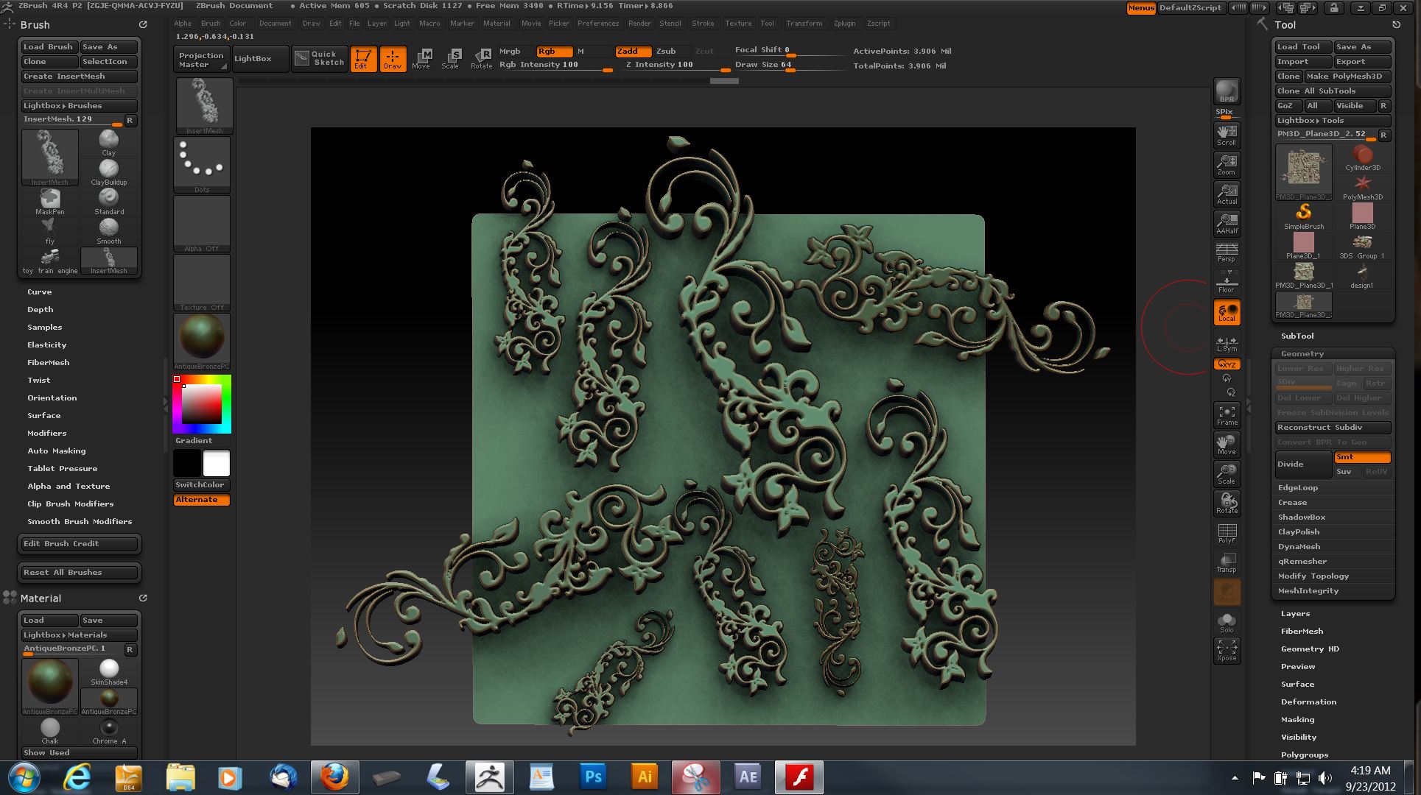Viewport: 1421px width, 795px height.
Task: Activate Move mode in top shelf
Action: (x=421, y=59)
